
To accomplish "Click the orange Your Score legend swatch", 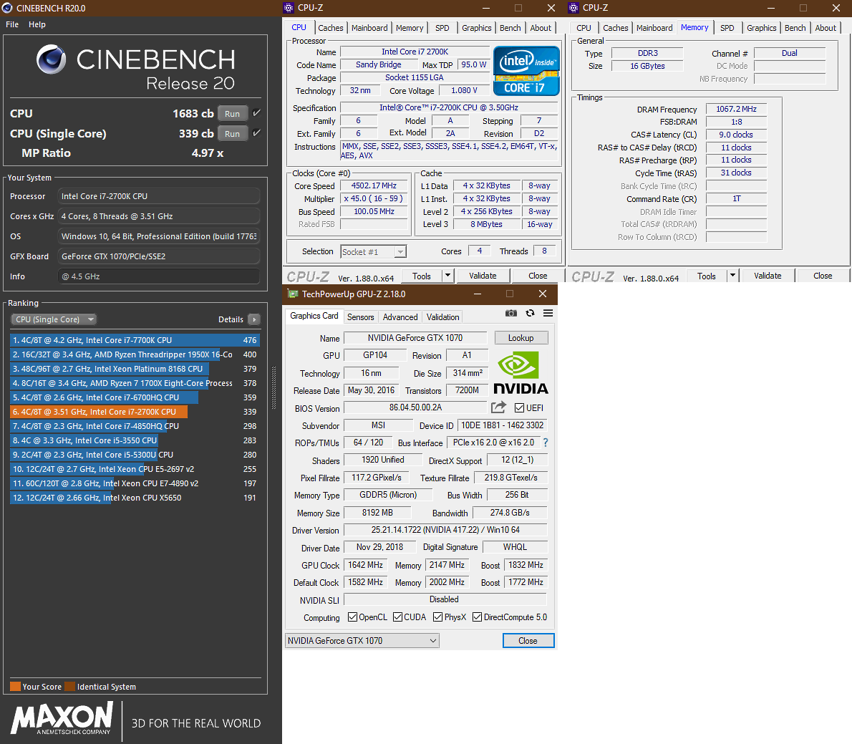I will tap(15, 687).
